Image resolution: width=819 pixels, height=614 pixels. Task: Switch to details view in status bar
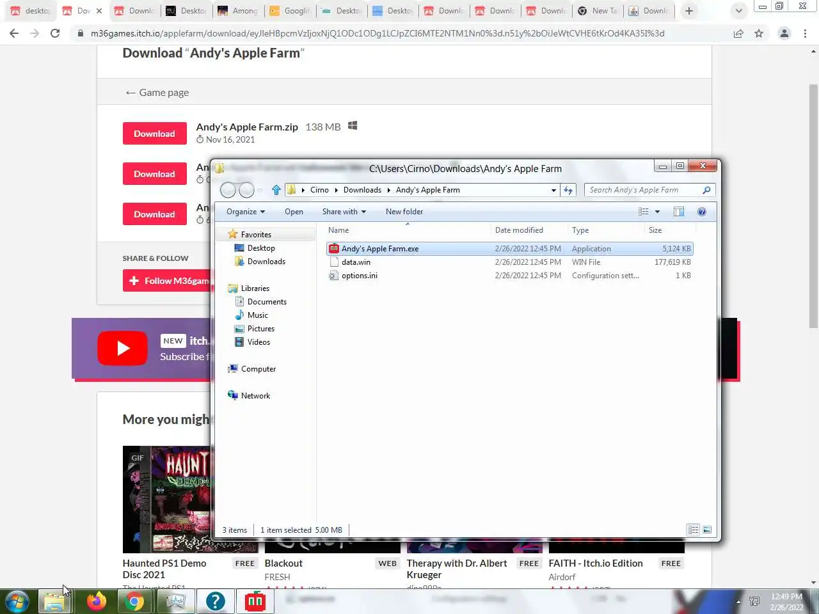(693, 530)
